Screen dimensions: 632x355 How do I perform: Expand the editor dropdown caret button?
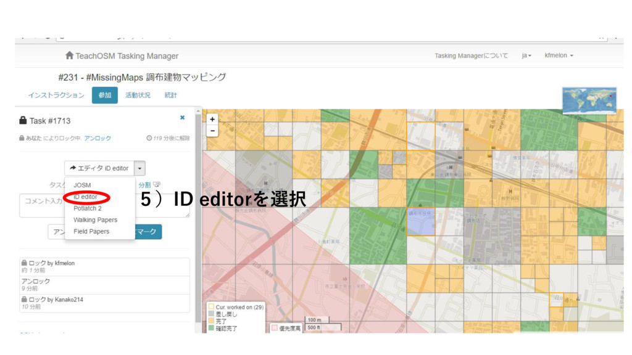click(140, 168)
